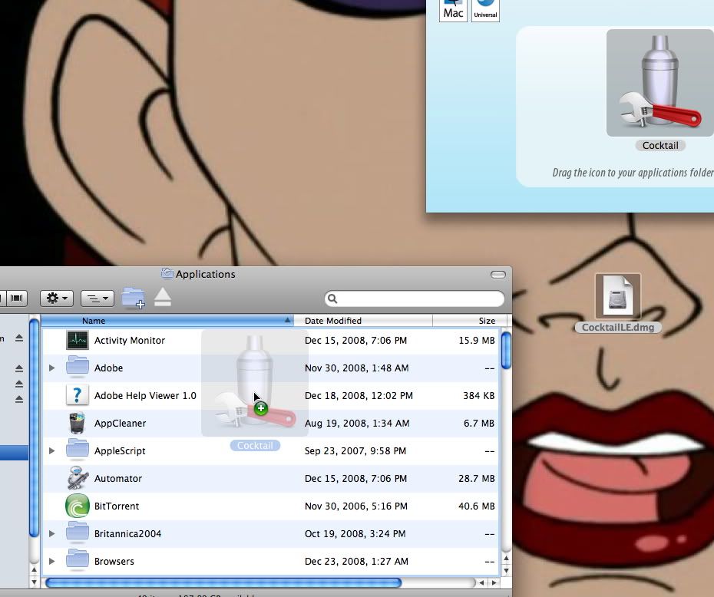
Task: Select the Automator robot icon
Action: [x=78, y=478]
